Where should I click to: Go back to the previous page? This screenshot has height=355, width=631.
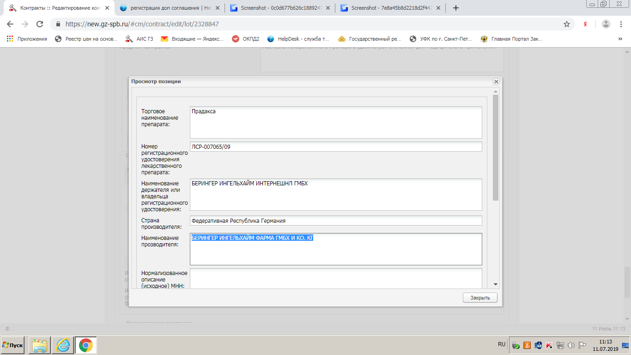[x=10, y=24]
